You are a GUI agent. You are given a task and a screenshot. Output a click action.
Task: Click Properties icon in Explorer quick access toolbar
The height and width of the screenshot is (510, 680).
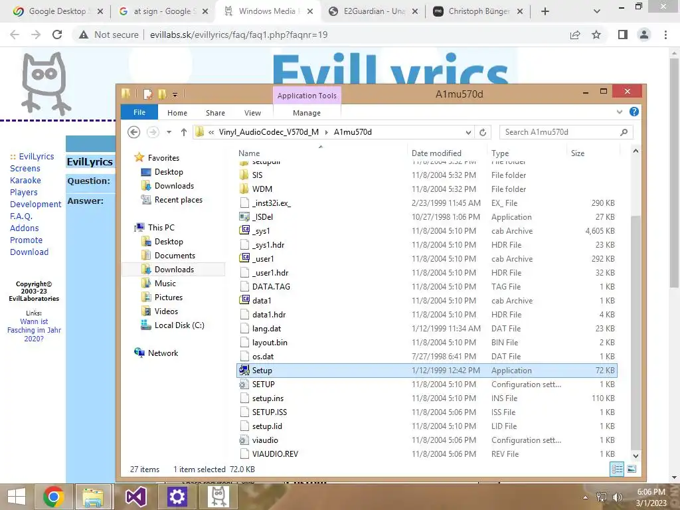148,94
